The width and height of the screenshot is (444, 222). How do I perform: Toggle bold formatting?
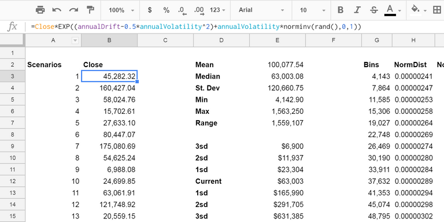click(x=341, y=10)
